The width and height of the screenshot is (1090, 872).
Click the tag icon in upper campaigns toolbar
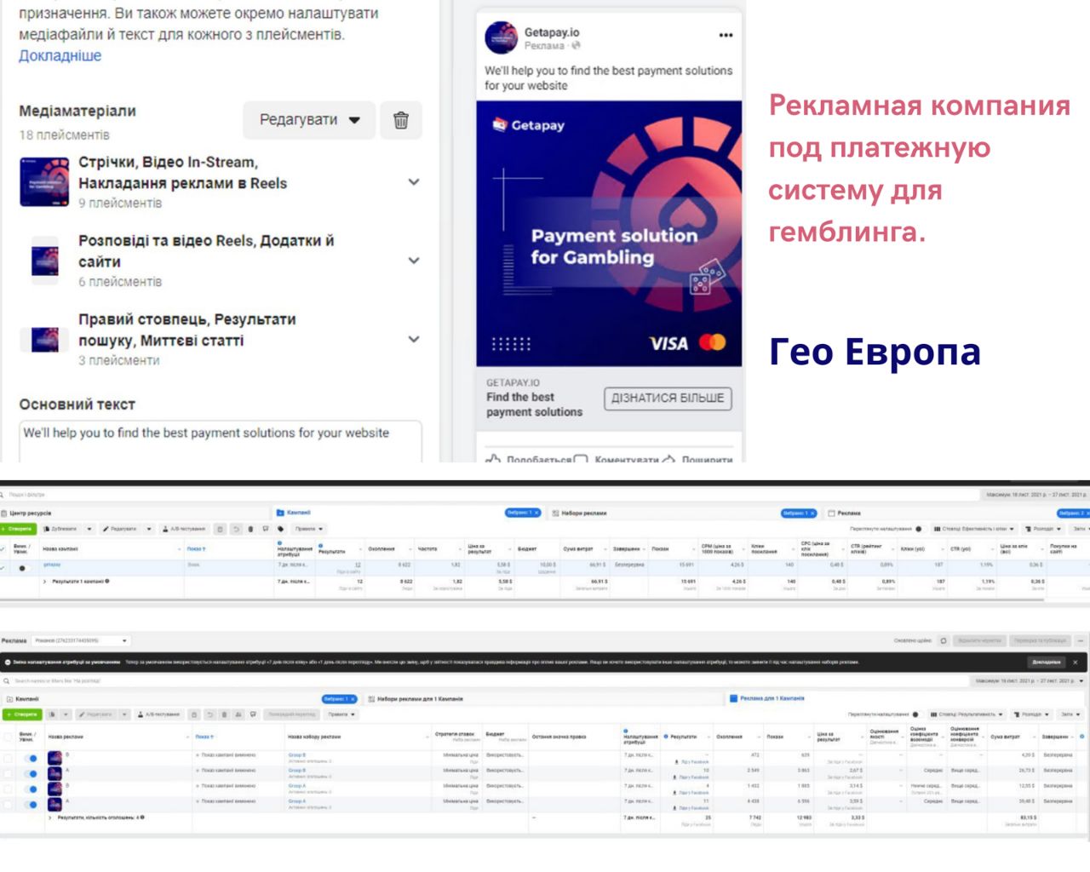point(280,529)
